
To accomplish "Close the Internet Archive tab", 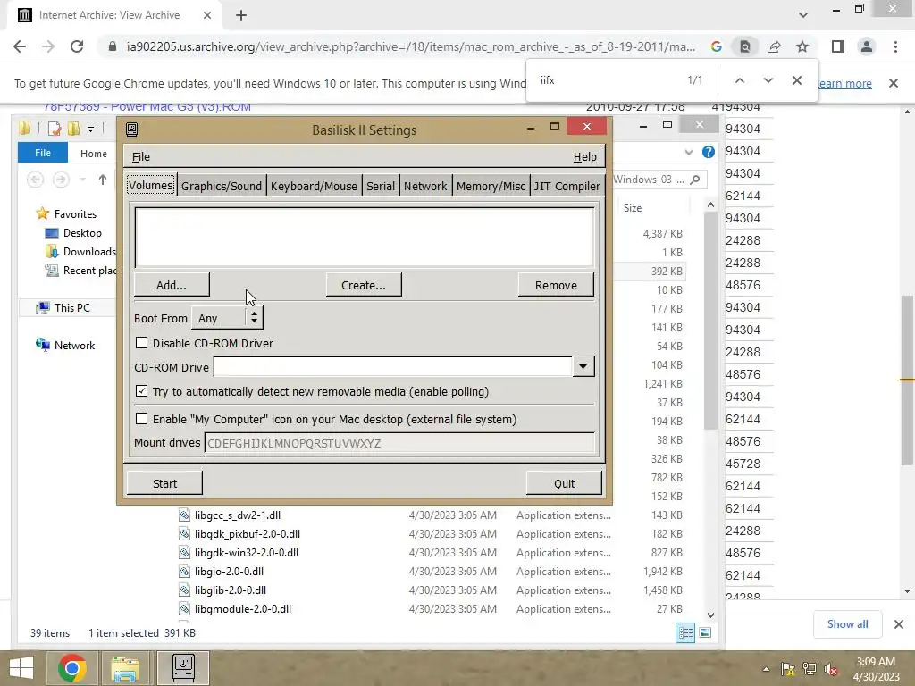I will coord(207,16).
